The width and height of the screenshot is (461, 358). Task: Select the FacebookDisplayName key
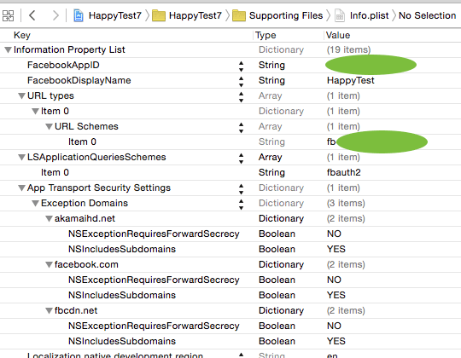[x=79, y=80]
